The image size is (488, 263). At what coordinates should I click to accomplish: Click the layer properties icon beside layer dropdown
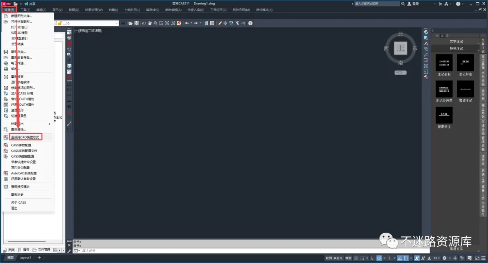123,23
